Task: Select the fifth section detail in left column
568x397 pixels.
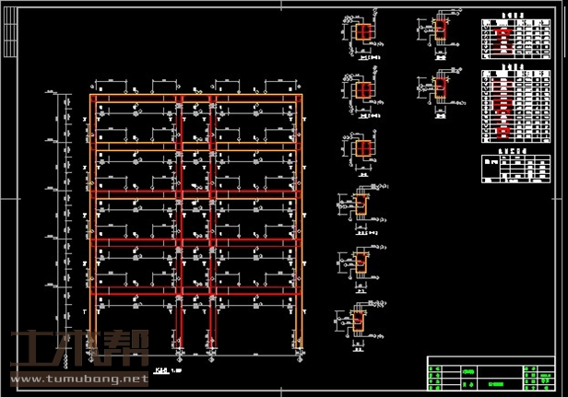Action: click(x=361, y=263)
